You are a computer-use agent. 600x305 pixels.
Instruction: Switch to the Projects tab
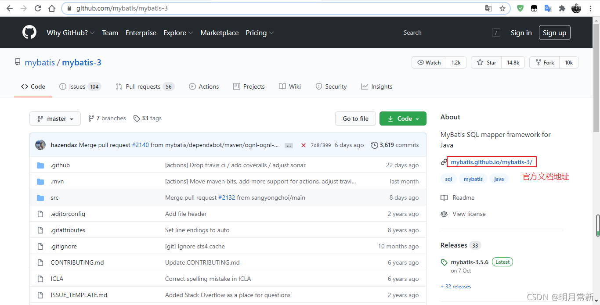point(249,86)
